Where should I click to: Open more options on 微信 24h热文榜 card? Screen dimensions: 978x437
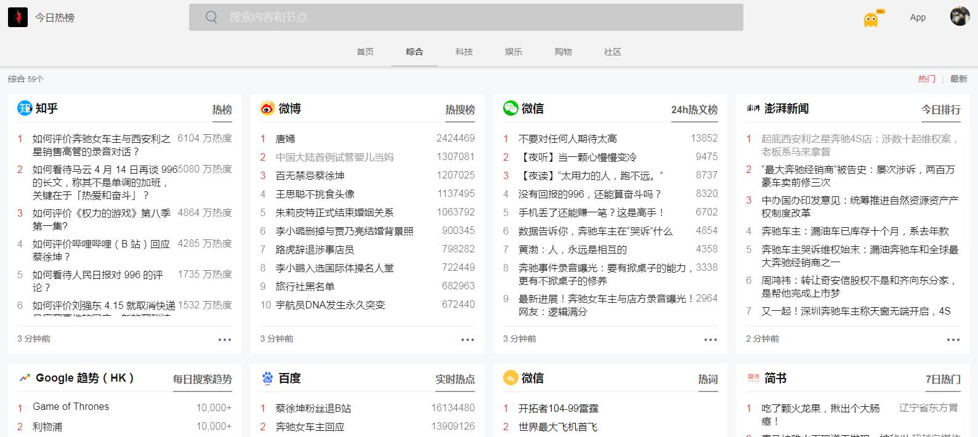point(711,339)
